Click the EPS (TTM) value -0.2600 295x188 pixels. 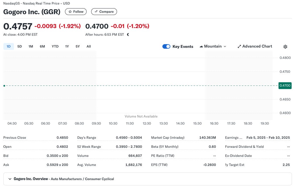pos(210,165)
